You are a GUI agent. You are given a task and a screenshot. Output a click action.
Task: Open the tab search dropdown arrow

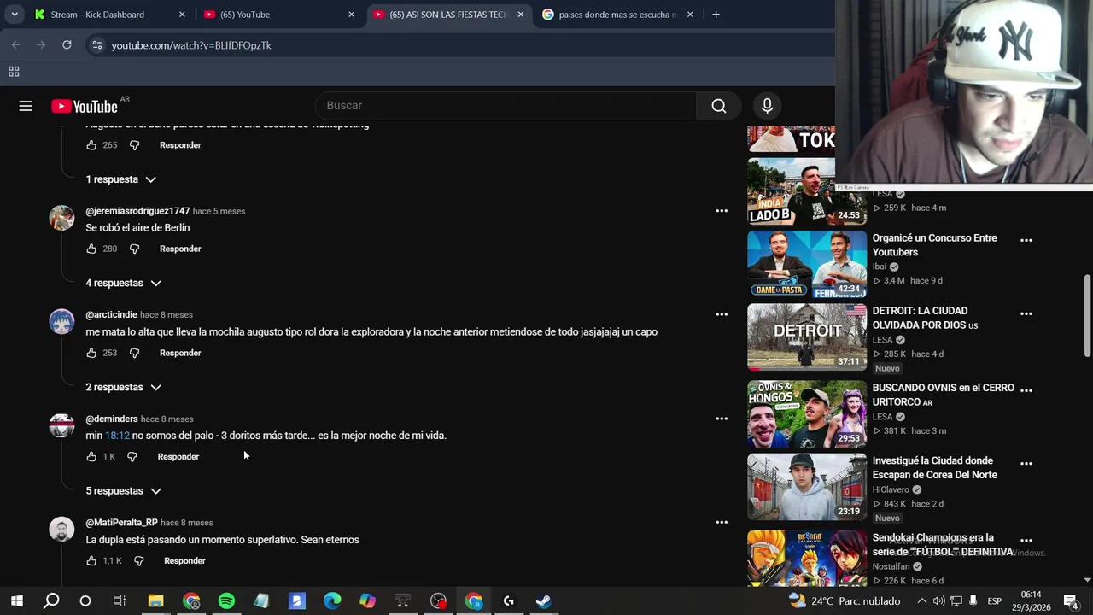tap(15, 15)
